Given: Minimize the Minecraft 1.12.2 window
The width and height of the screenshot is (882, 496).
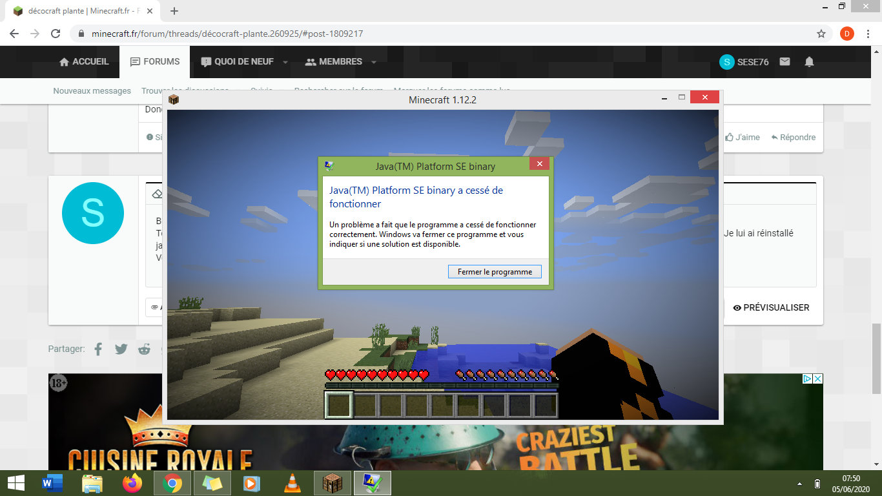Looking at the screenshot, I should pyautogui.click(x=664, y=98).
